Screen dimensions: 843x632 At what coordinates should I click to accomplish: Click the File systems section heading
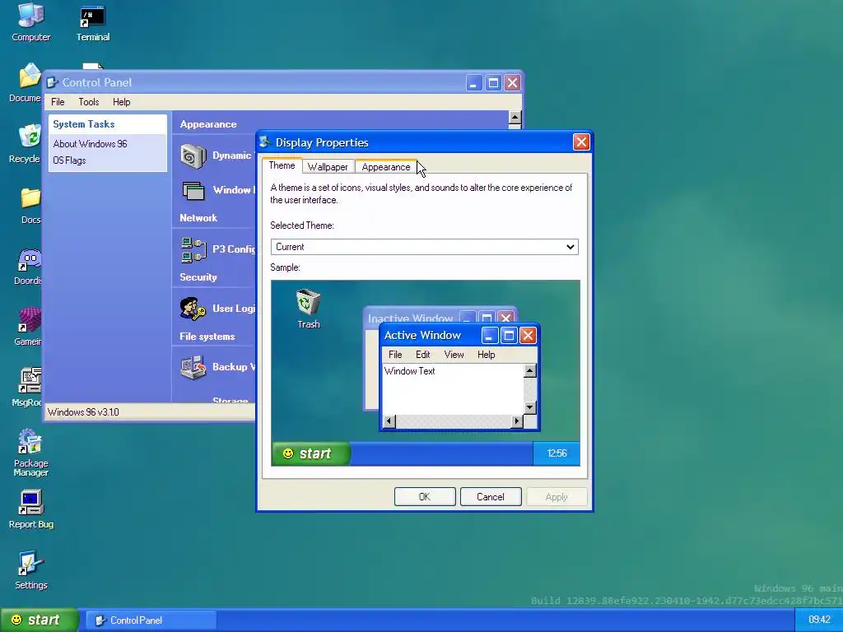click(207, 337)
